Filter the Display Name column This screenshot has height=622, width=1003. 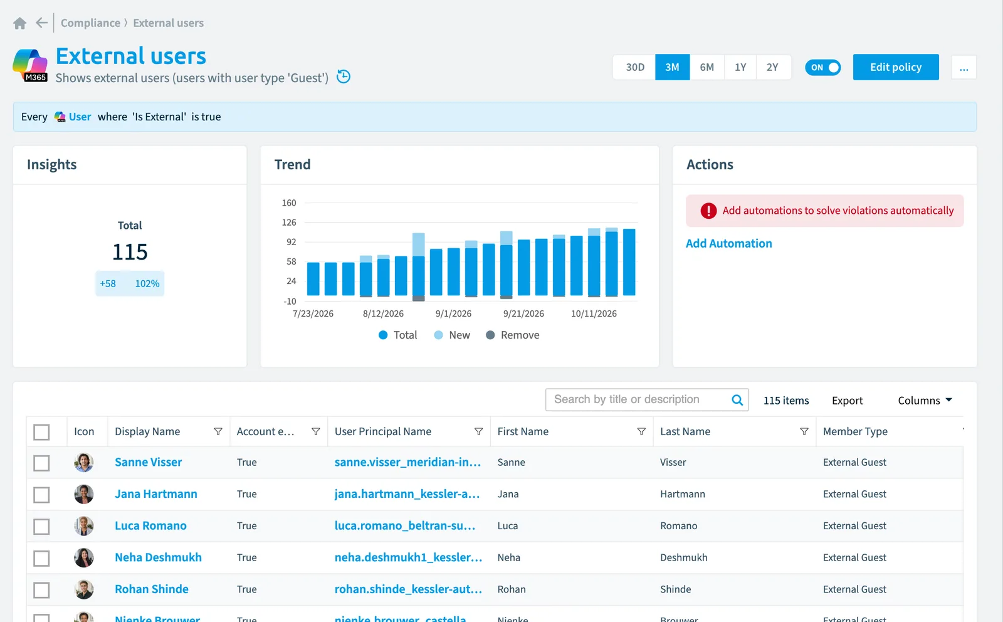(218, 431)
